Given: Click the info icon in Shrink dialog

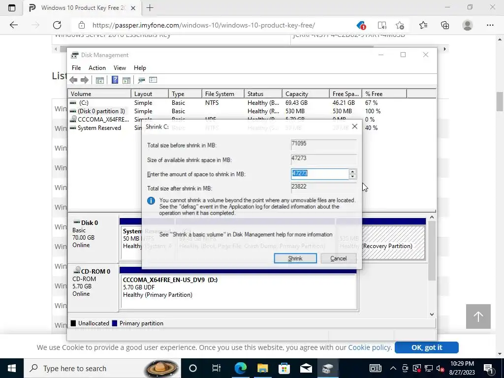Looking at the screenshot, I should tap(151, 201).
